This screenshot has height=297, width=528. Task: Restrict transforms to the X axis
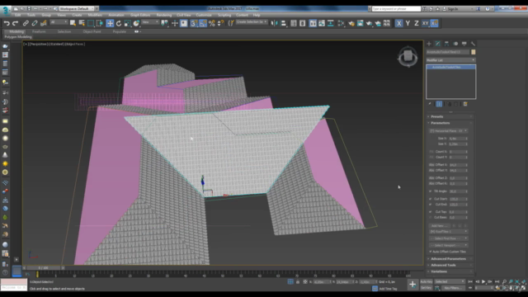(x=398, y=23)
